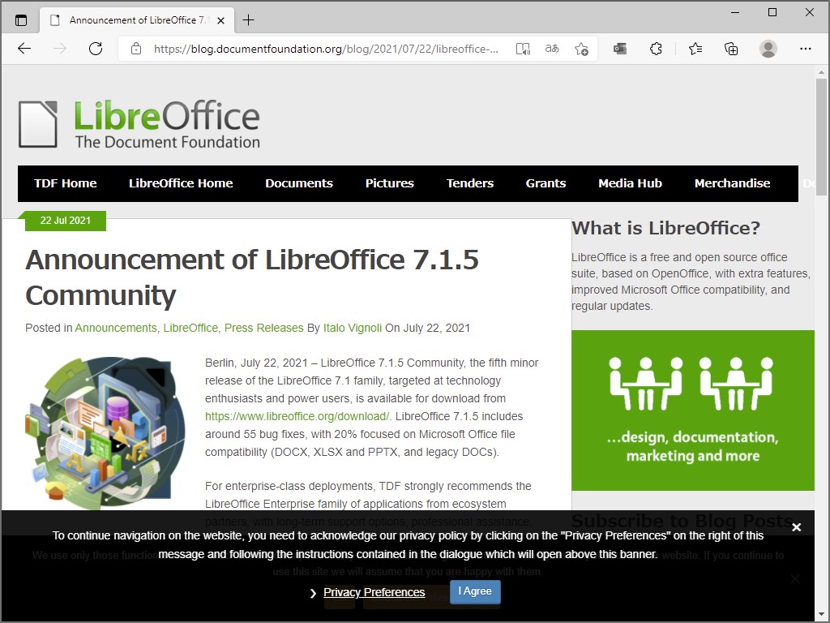Reload the current page
Screen dimensions: 830x623
click(96, 49)
